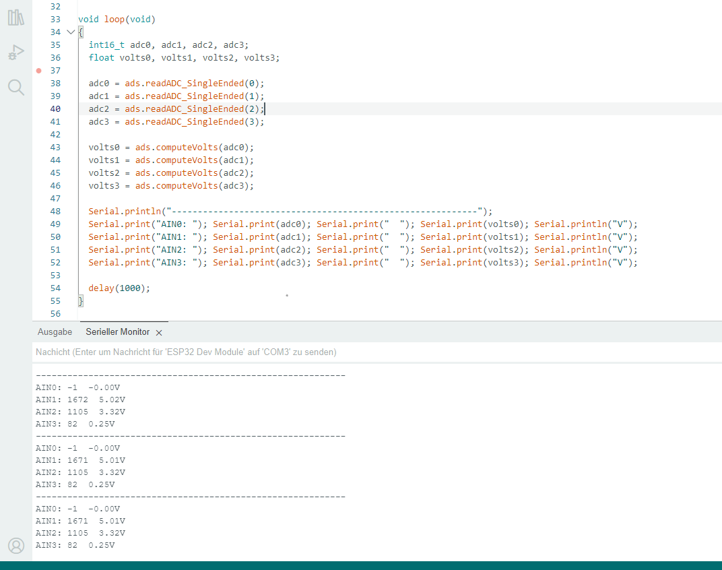The image size is (722, 570).
Task: Click the Serial.print "AIN3: " statement
Action: pyautogui.click(x=147, y=263)
